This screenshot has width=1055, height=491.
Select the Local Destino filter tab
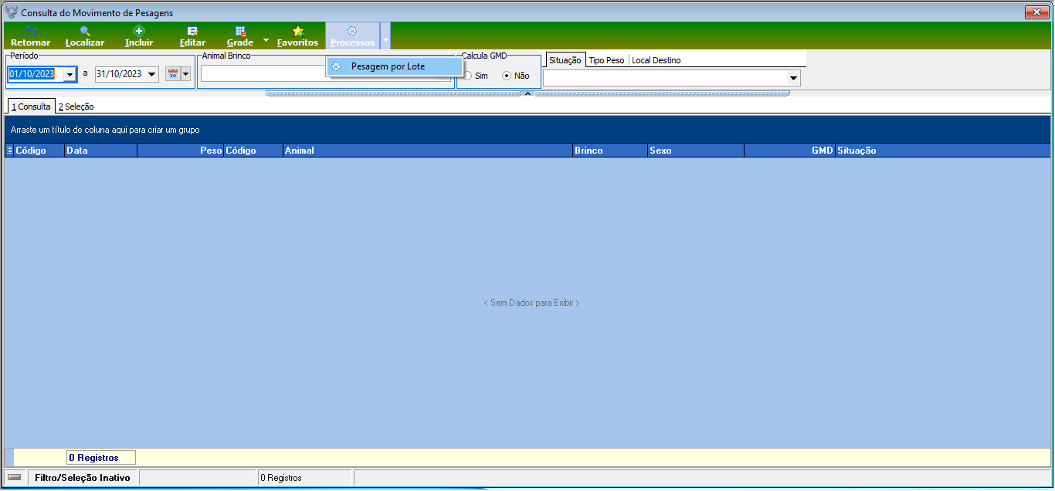coord(656,60)
